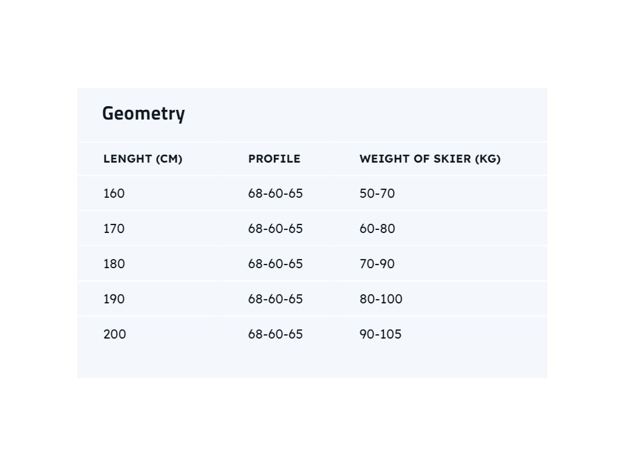Click the 170 length cell
622x466 pixels.
tap(114, 229)
